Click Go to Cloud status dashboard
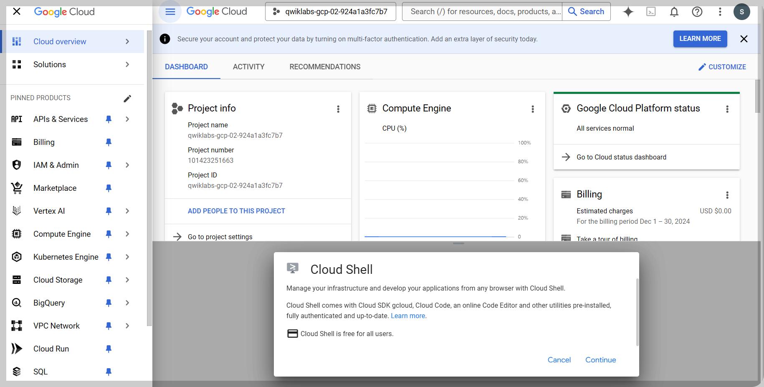Screen dimensions: 764x387 621,157
